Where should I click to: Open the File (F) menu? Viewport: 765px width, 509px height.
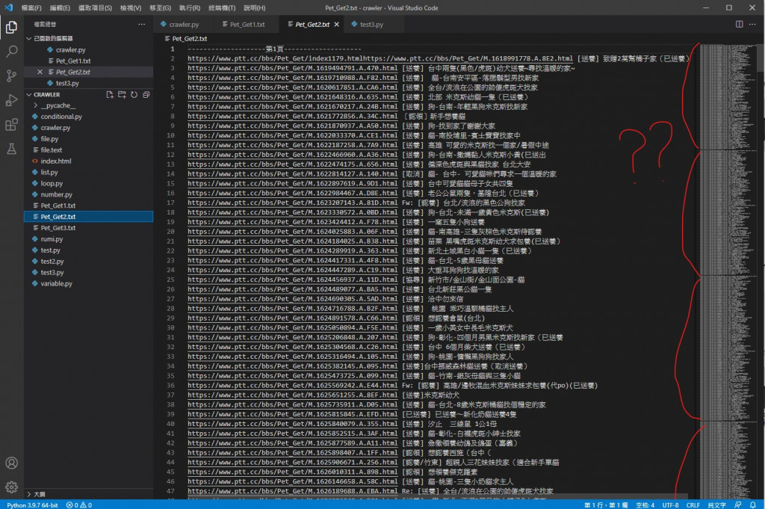tap(31, 7)
